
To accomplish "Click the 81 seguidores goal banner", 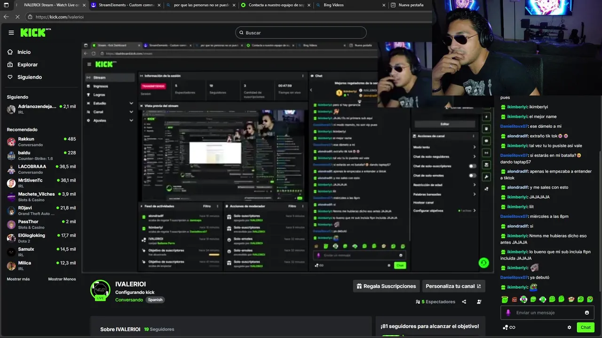I will (x=430, y=326).
